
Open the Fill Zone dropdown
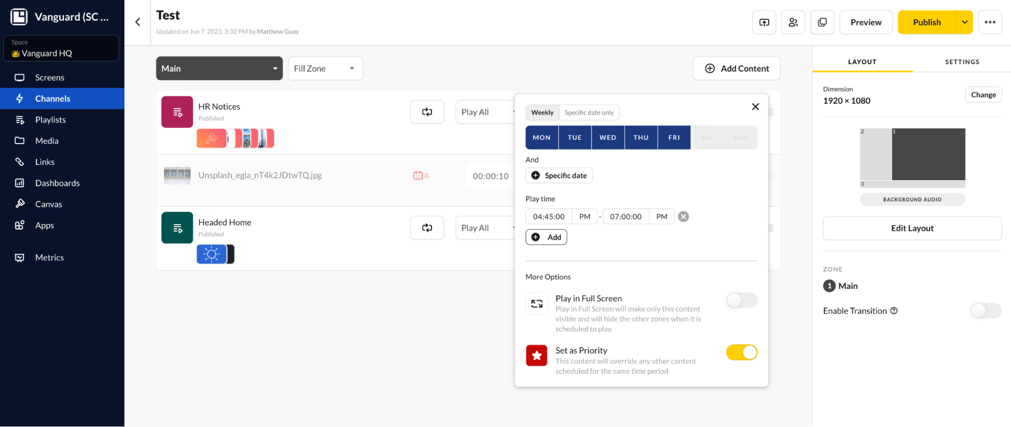pyautogui.click(x=325, y=68)
